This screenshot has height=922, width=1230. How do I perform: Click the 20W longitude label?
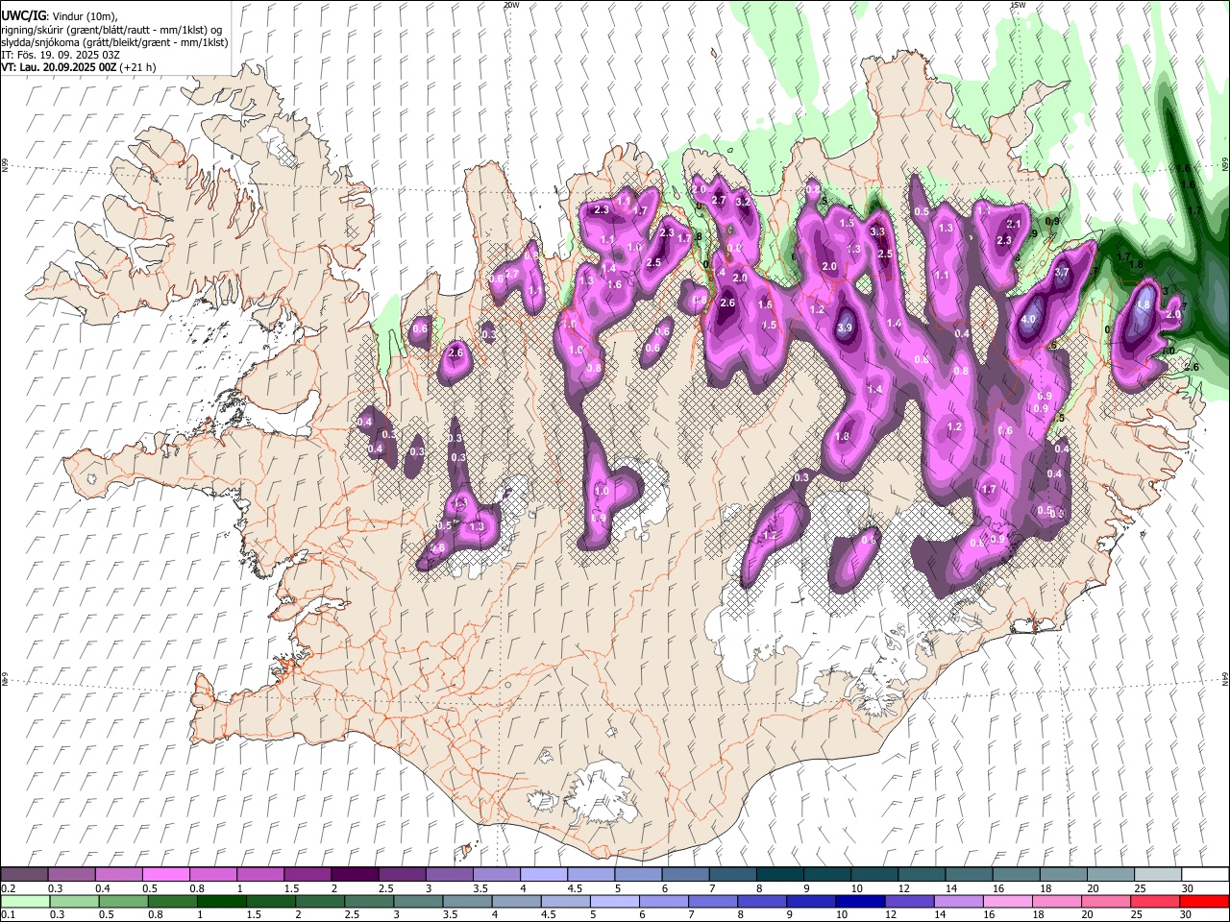511,5
